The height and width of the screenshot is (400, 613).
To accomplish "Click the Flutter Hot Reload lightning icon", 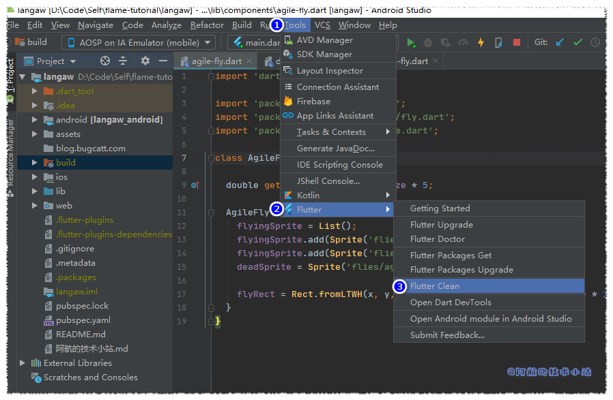I will click(481, 42).
